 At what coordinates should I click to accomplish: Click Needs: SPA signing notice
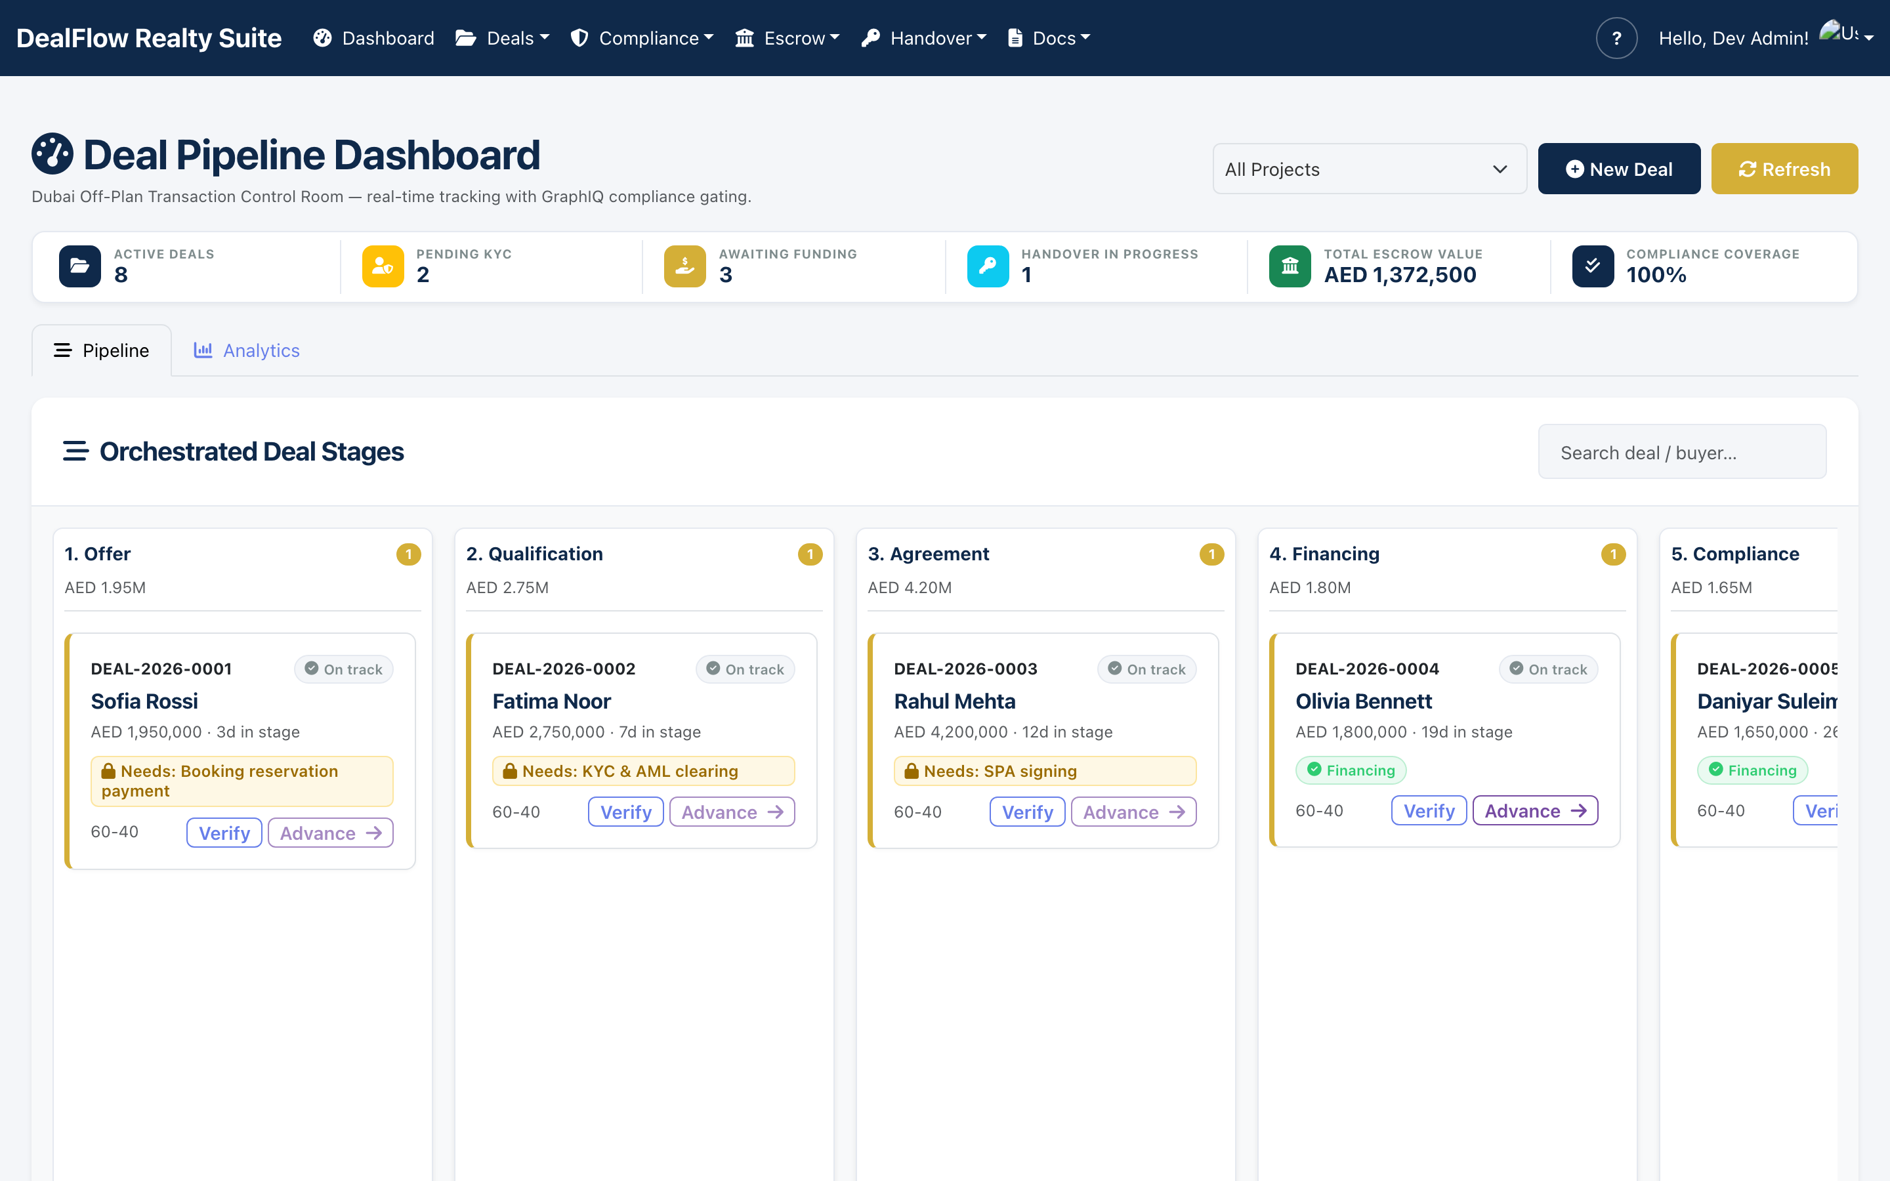click(x=1045, y=771)
